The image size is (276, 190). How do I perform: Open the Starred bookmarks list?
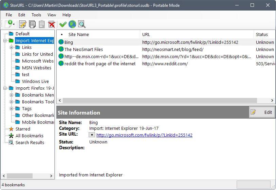click(23, 129)
